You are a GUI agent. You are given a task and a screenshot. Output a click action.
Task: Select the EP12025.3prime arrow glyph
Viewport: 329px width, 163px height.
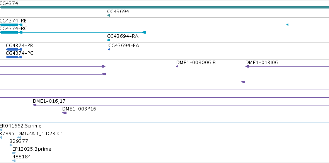click(x=14, y=153)
